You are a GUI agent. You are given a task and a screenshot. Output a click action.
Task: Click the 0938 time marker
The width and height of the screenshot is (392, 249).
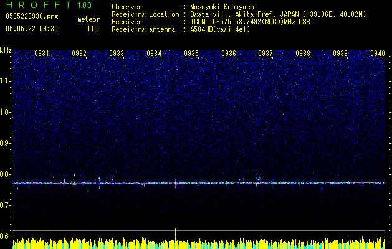[303, 54]
